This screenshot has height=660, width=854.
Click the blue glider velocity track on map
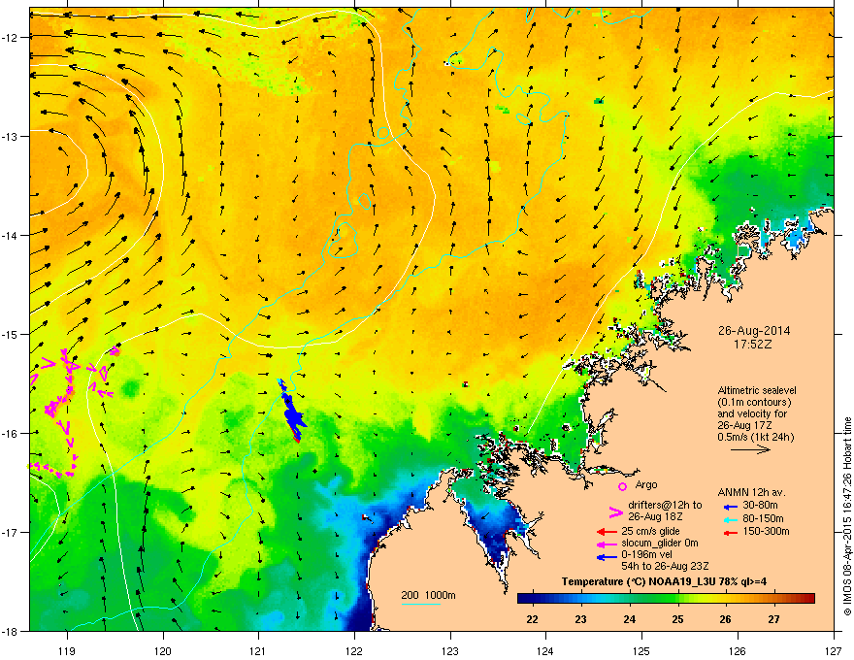(292, 412)
